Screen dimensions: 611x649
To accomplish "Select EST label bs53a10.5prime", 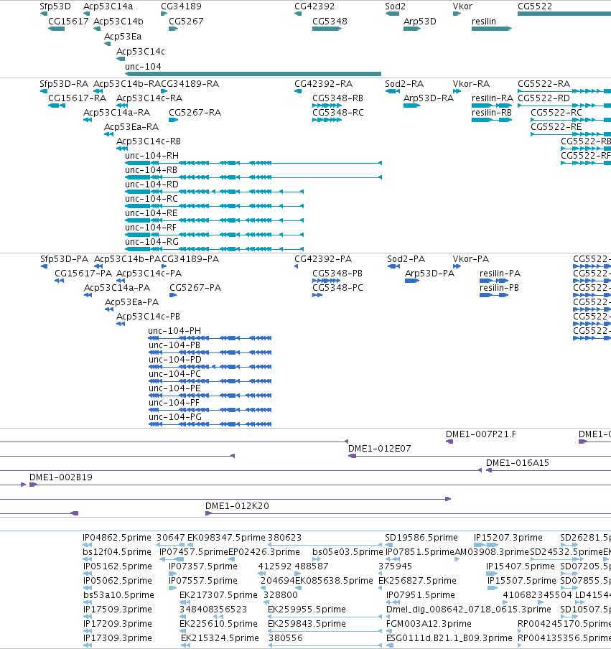I will 118,595.
